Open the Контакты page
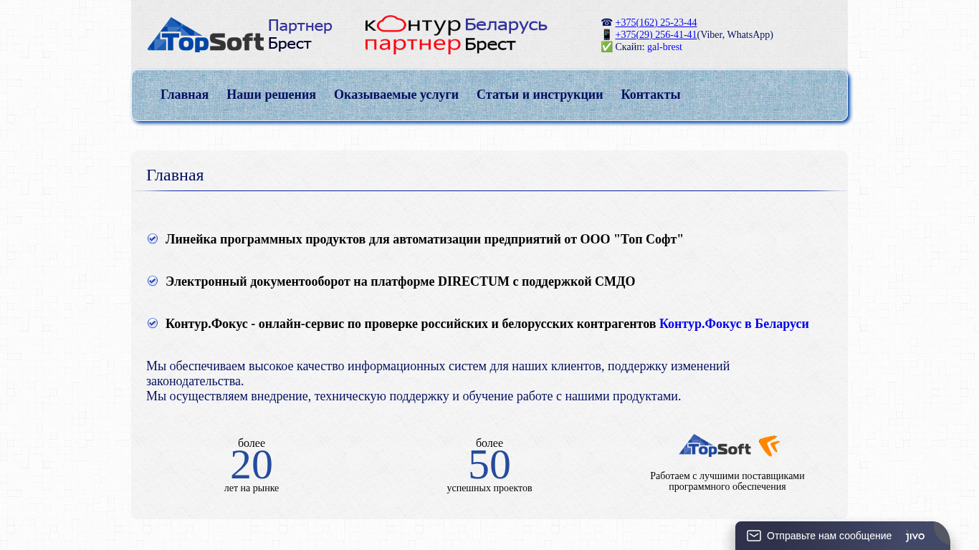Screen dimensions: 979x550 point(651,95)
